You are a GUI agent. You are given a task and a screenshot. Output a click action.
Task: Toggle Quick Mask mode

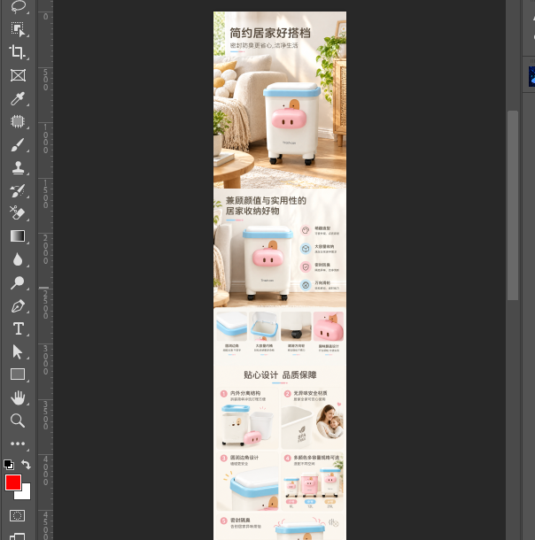(x=17, y=515)
